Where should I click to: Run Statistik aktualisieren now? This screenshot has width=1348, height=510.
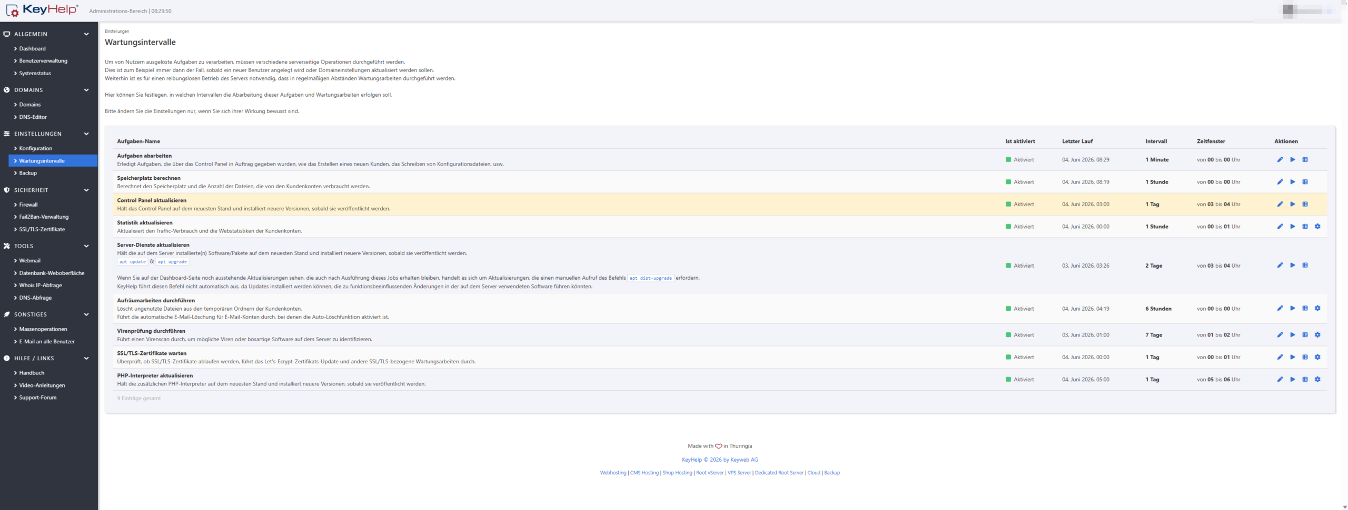(x=1293, y=227)
